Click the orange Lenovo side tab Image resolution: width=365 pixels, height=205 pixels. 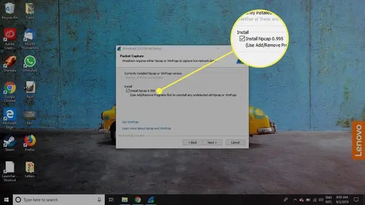[x=358, y=140]
